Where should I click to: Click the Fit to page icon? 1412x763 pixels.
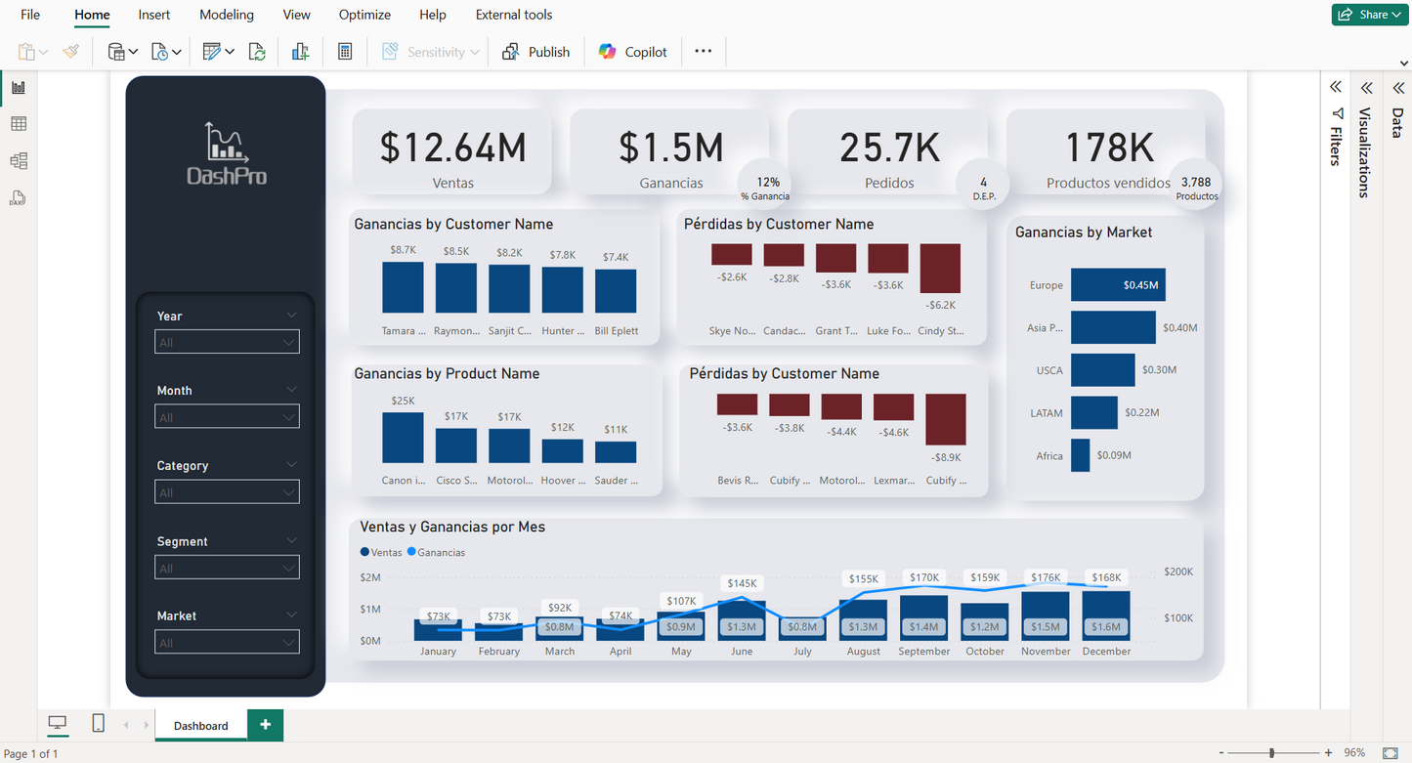1391,753
